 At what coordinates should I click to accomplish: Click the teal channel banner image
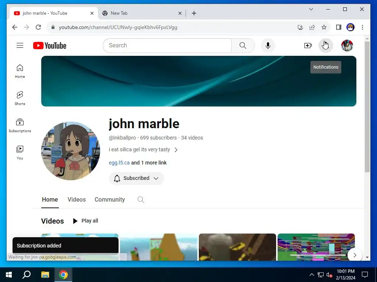pos(198,81)
